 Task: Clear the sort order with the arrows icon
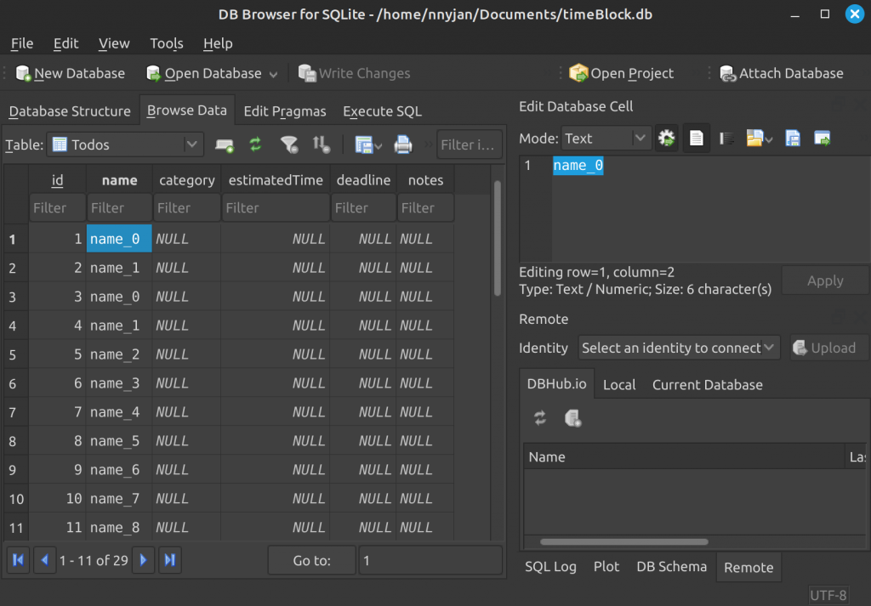point(321,144)
